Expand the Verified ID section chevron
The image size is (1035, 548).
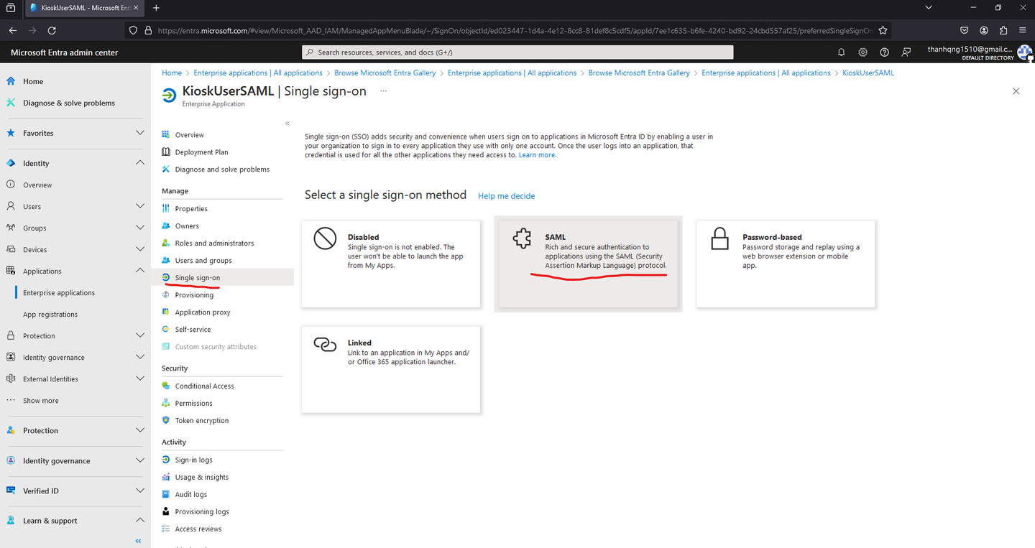140,491
